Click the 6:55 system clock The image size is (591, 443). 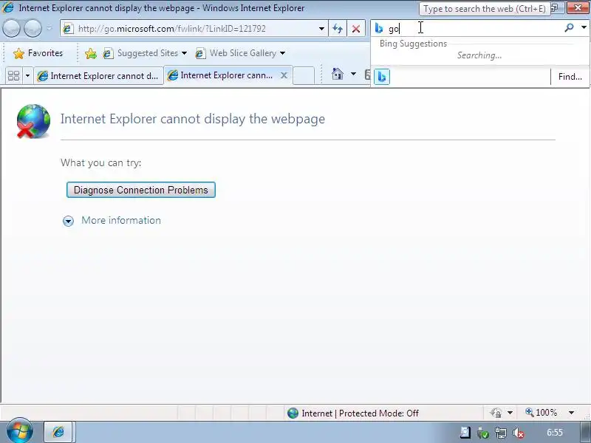(555, 433)
